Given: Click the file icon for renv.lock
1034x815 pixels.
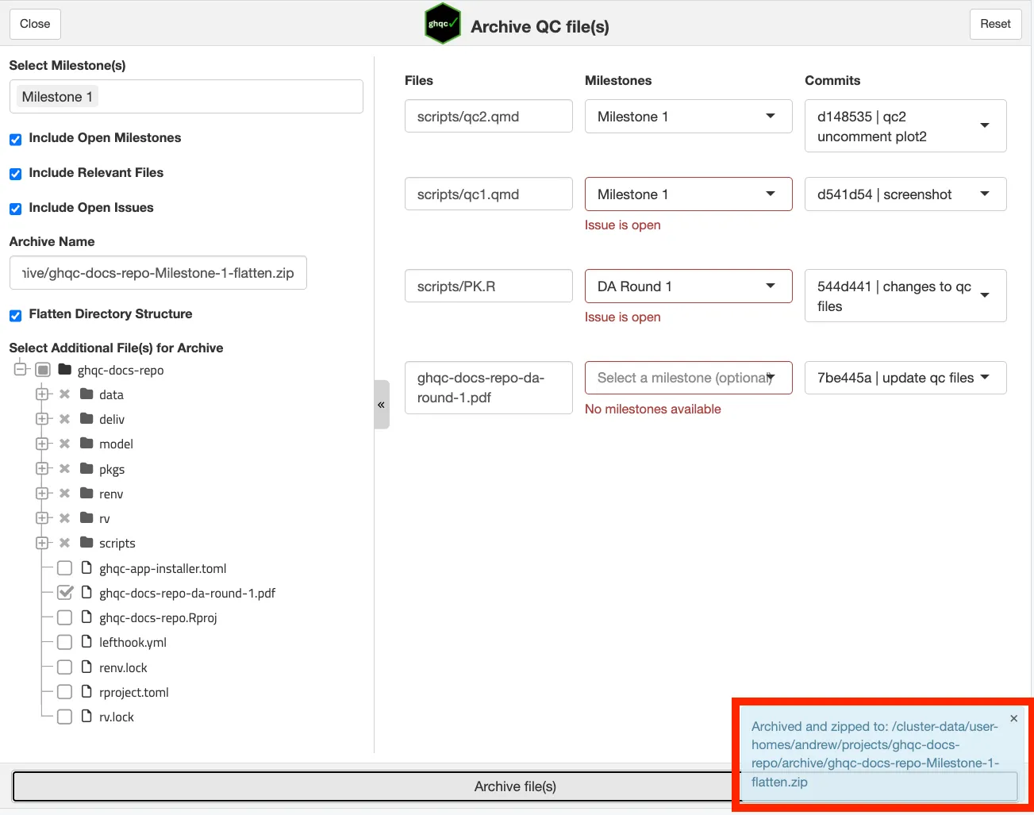Looking at the screenshot, I should pyautogui.click(x=87, y=667).
